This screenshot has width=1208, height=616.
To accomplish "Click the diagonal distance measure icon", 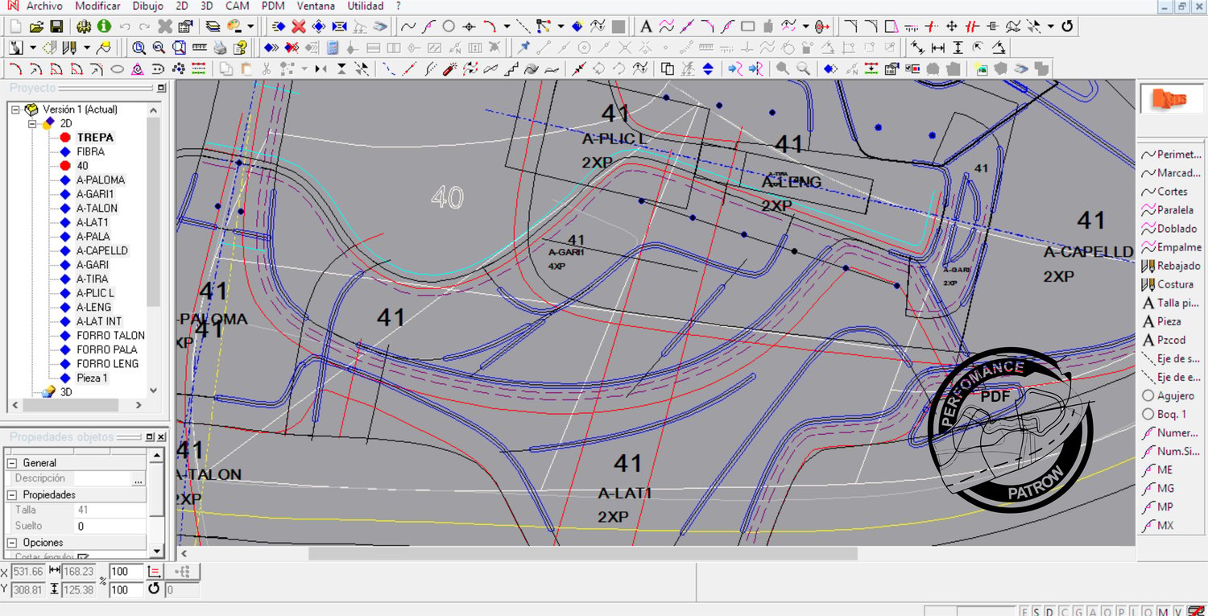I will 917,48.
